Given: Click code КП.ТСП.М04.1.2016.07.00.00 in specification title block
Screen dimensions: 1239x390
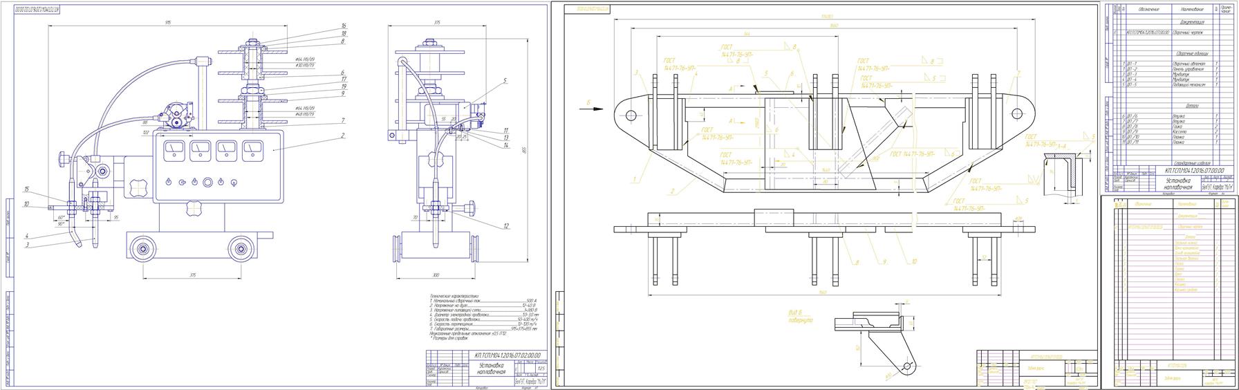Looking at the screenshot, I should [1194, 170].
